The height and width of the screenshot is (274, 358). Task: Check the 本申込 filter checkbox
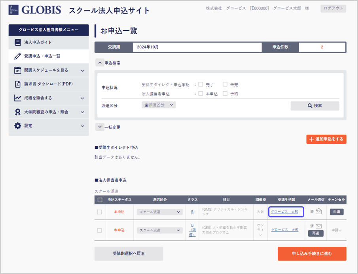(x=201, y=93)
